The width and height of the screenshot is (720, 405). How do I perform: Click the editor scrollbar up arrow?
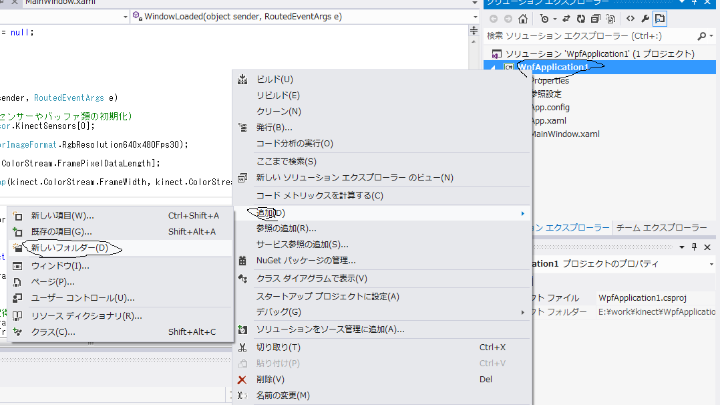(474, 41)
